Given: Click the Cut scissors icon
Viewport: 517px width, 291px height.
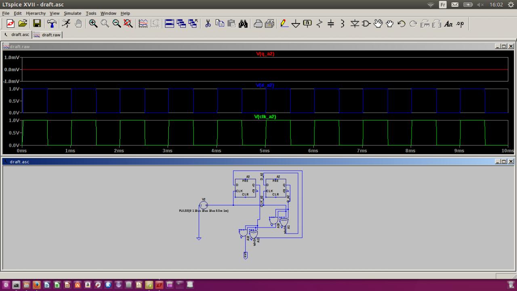Looking at the screenshot, I should (x=208, y=24).
